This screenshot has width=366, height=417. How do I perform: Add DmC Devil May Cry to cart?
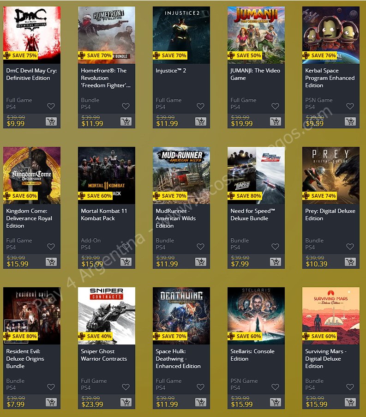(51, 121)
